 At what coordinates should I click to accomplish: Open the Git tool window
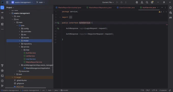pos(2,86)
